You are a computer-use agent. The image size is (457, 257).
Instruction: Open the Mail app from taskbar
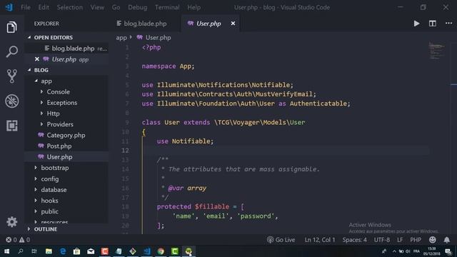pyautogui.click(x=91, y=251)
